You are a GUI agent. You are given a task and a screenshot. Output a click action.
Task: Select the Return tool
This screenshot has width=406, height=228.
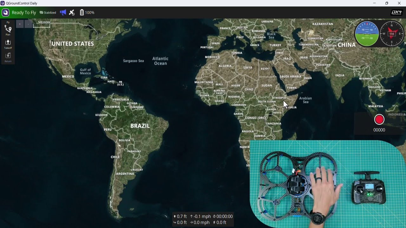tap(8, 57)
